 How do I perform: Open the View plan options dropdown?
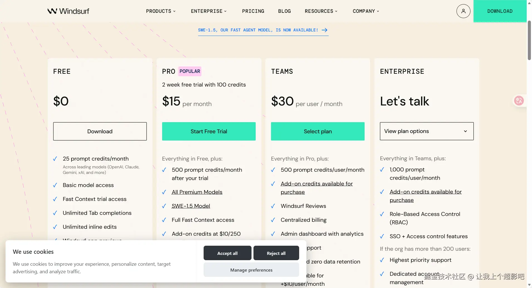426,131
